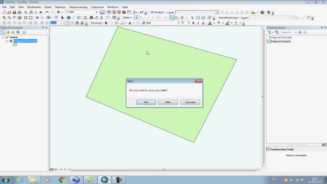Click the Create Features icon on the Editor toolbar
Viewport: 327px width, 184px height.
pos(209,18)
